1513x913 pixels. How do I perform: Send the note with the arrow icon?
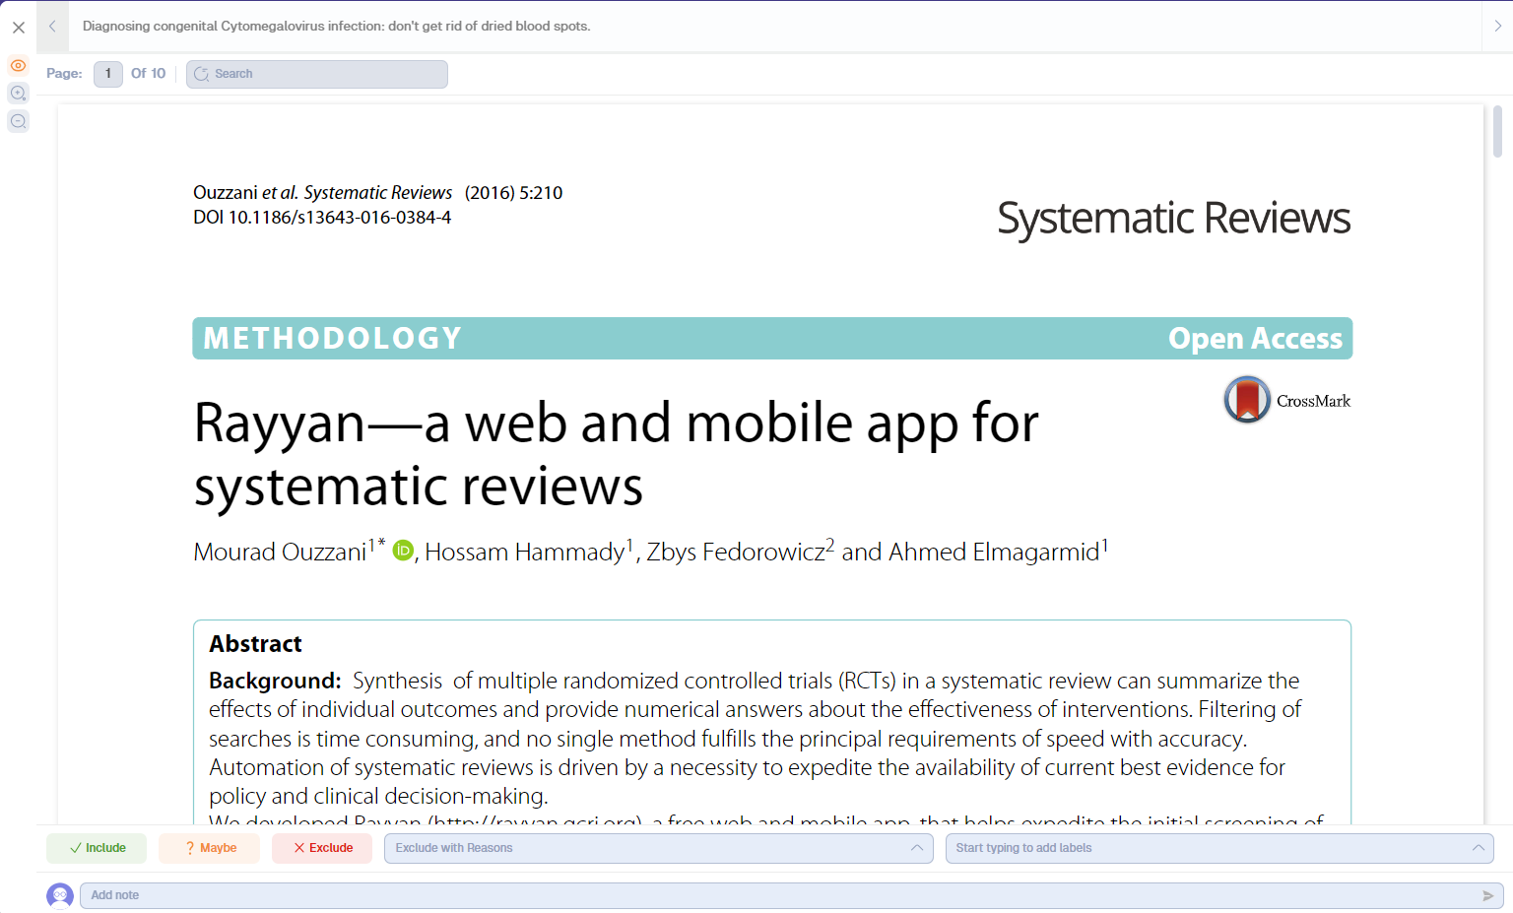[1487, 895]
